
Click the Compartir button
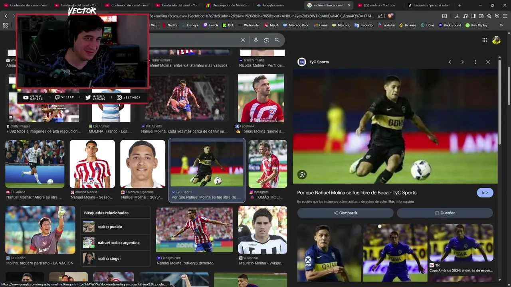[x=345, y=213]
